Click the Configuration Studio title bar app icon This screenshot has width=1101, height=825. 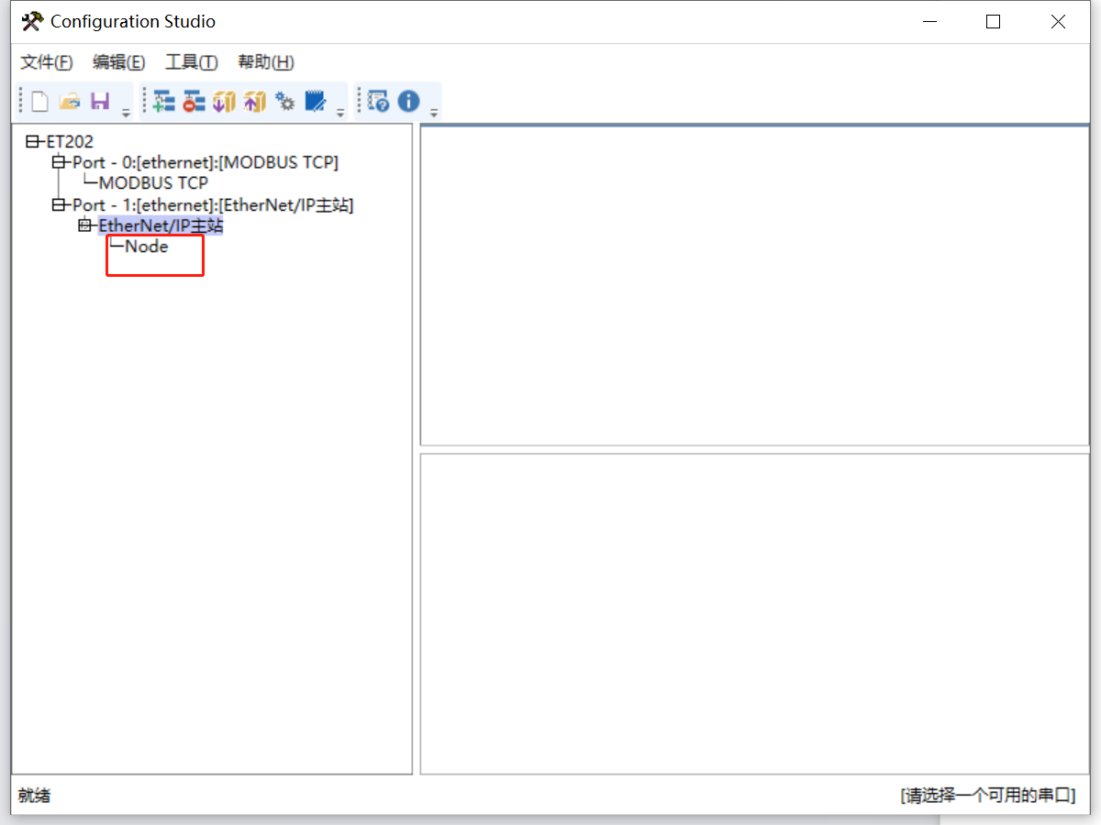pos(32,21)
